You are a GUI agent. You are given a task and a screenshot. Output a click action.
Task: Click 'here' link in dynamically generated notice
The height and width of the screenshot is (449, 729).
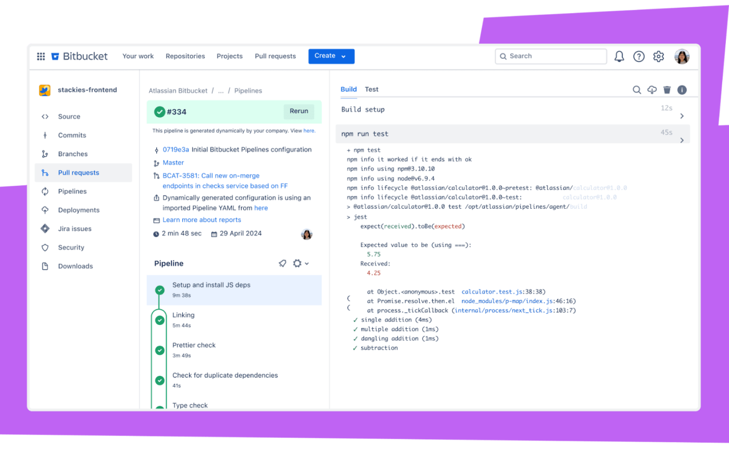(x=309, y=131)
